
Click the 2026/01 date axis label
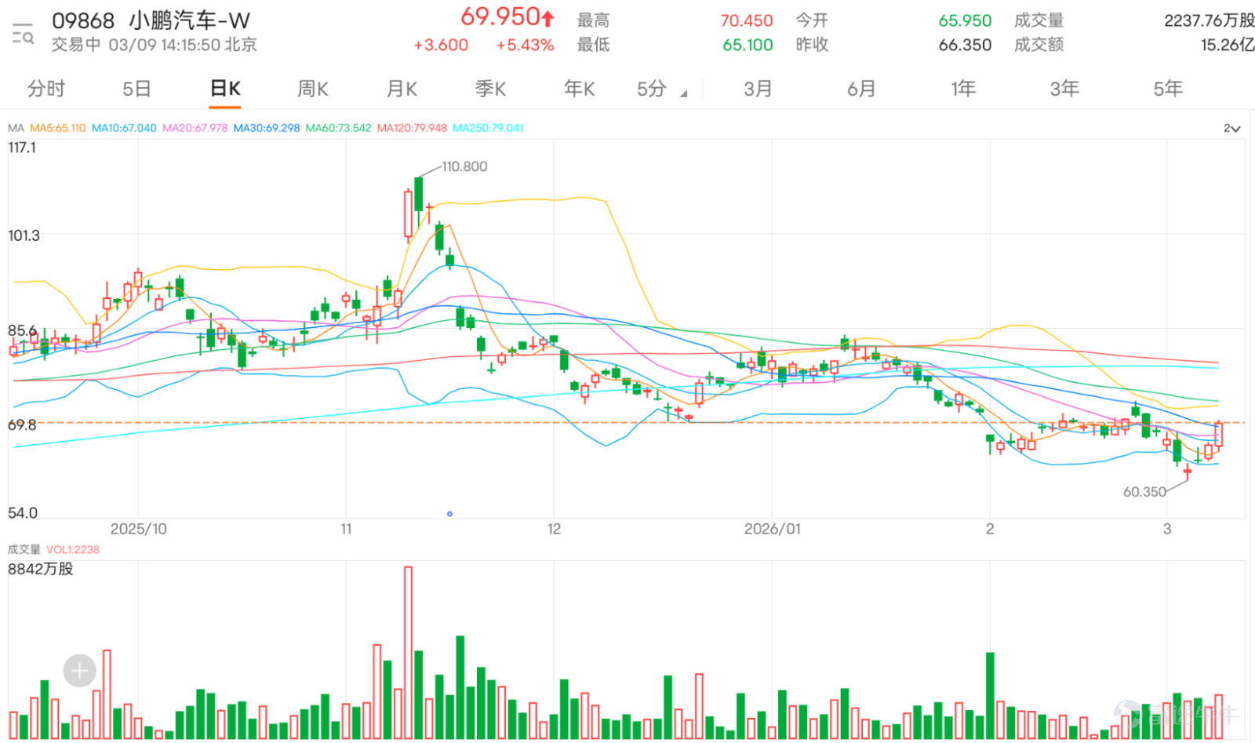point(773,529)
